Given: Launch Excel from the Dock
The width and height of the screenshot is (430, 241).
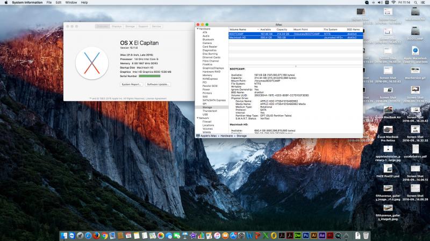Looking at the screenshot, I should [266, 236].
